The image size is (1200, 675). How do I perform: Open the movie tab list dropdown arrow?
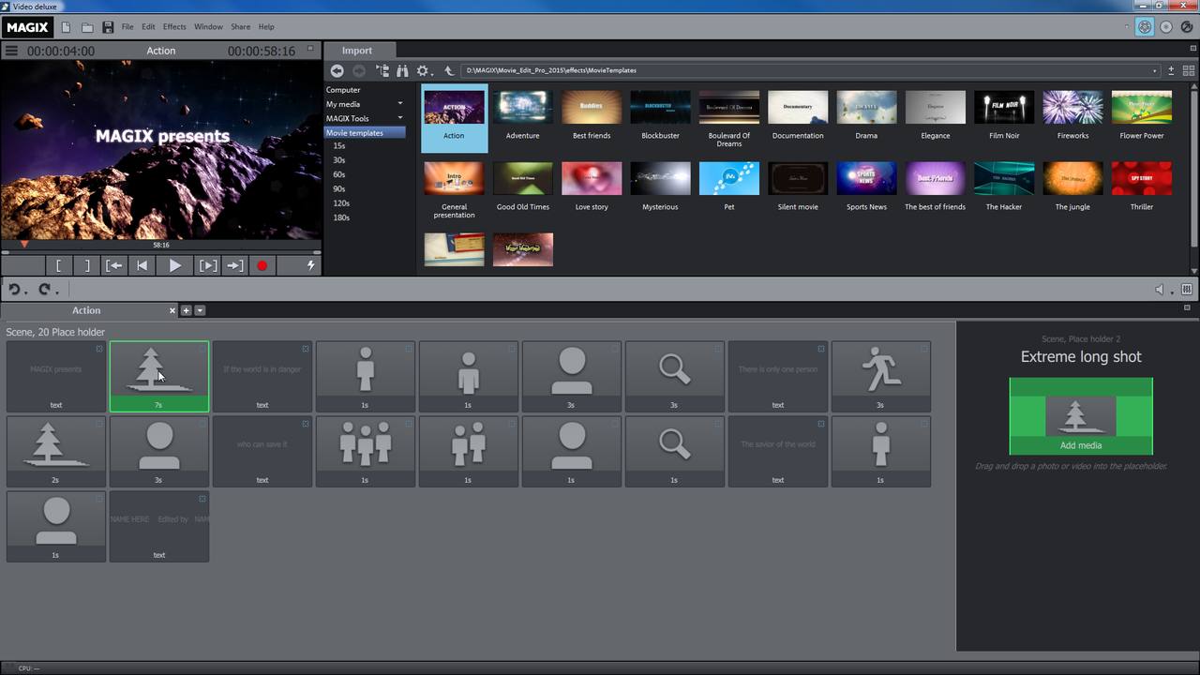(200, 310)
